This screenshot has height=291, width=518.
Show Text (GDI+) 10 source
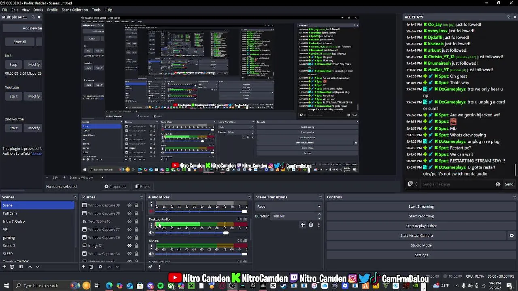coord(129,221)
